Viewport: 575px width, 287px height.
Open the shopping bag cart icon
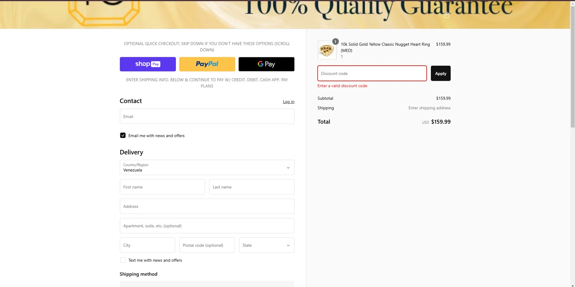tap(447, 15)
